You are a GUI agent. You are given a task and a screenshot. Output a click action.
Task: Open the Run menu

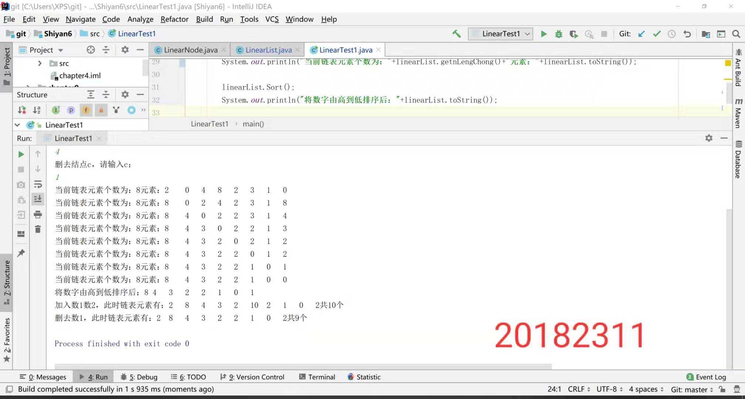coord(227,19)
